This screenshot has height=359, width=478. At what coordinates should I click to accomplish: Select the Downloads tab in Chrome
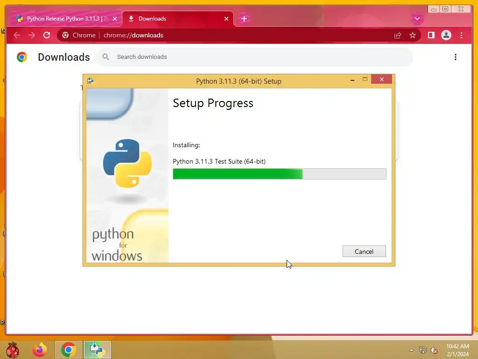(x=178, y=19)
